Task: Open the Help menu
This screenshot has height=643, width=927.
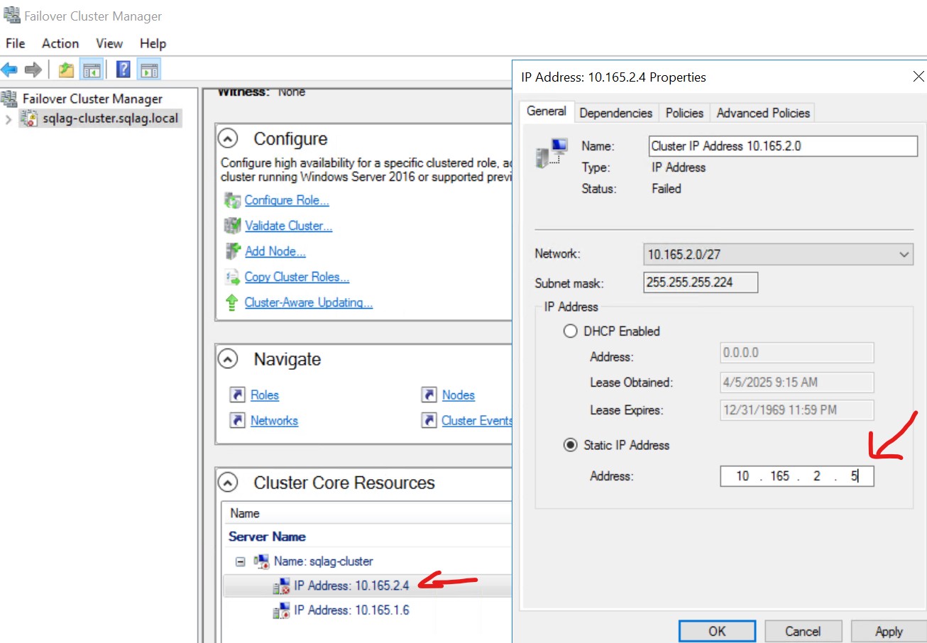Action: (153, 43)
